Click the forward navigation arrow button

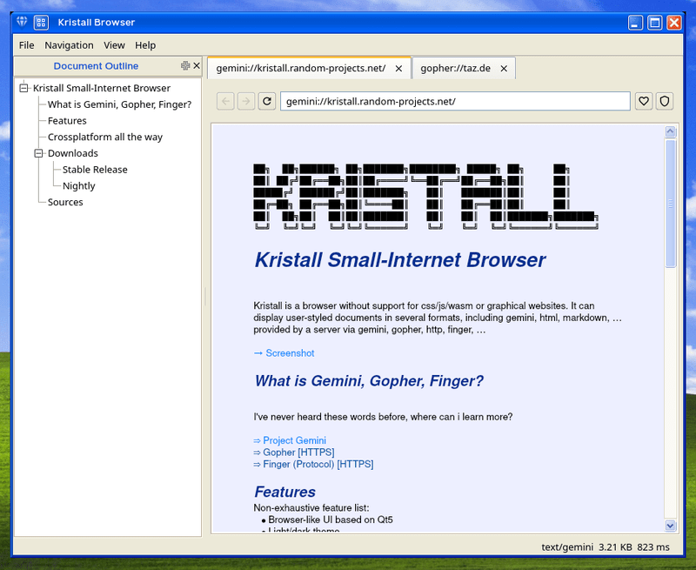pyautogui.click(x=246, y=101)
